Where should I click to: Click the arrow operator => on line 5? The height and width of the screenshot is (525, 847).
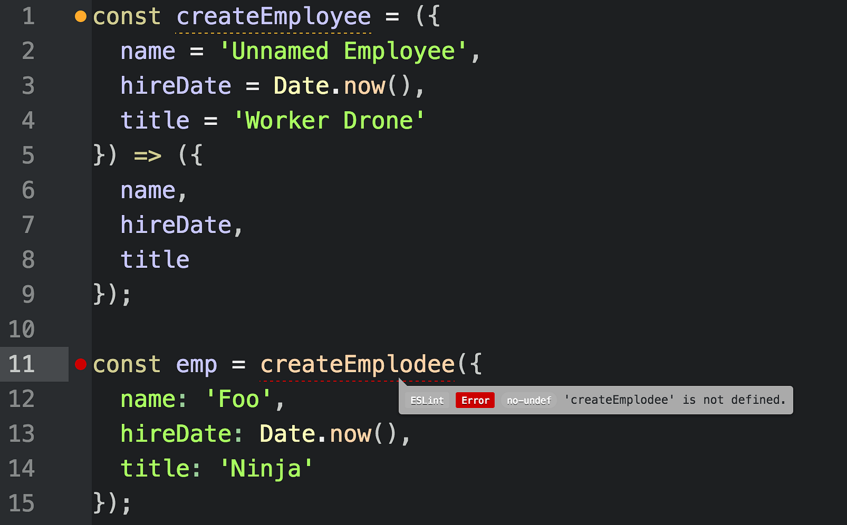(x=147, y=156)
